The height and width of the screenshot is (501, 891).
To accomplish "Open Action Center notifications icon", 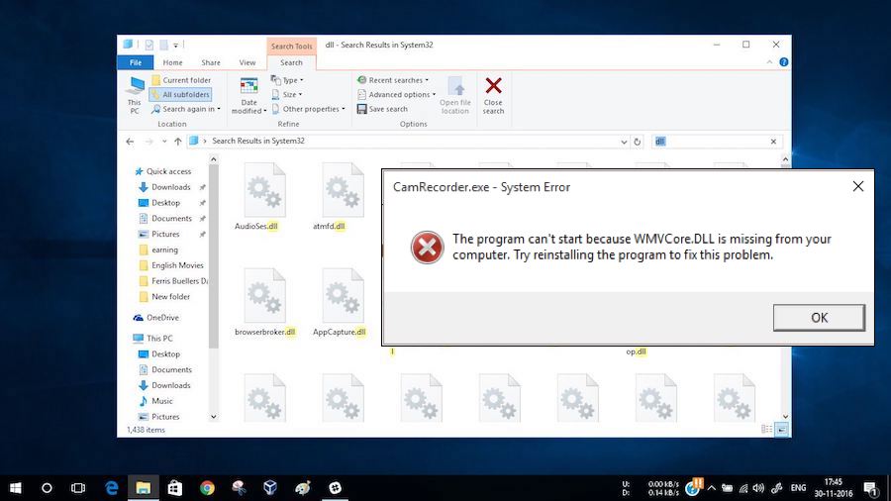I will point(870,488).
